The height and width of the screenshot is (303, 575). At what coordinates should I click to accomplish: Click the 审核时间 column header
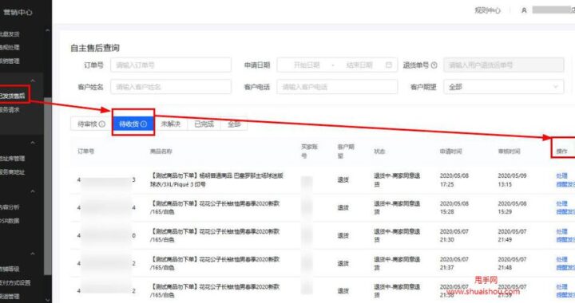(509, 151)
